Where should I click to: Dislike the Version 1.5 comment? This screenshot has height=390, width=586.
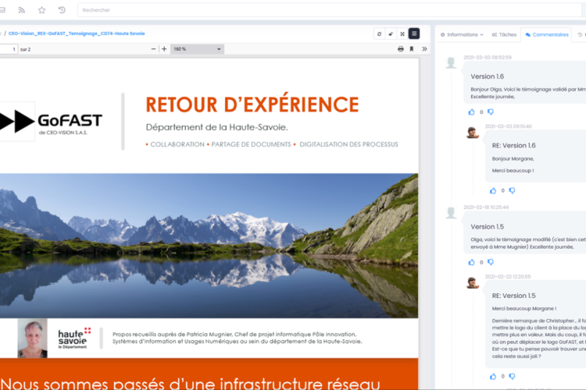pyautogui.click(x=491, y=262)
